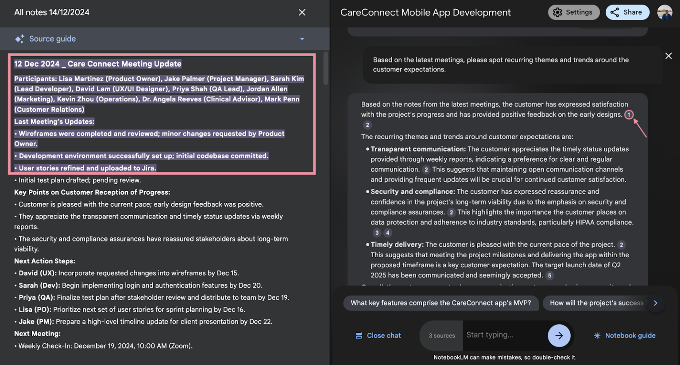680x365 pixels.
Task: Open citation 5 after the Q2 2025 sentence
Action: click(x=549, y=275)
